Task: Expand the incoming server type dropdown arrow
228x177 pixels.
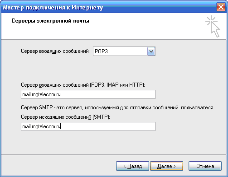Action: click(x=151, y=51)
